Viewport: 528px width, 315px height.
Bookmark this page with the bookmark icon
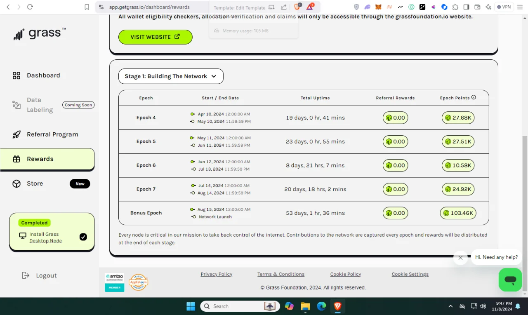pos(87,7)
